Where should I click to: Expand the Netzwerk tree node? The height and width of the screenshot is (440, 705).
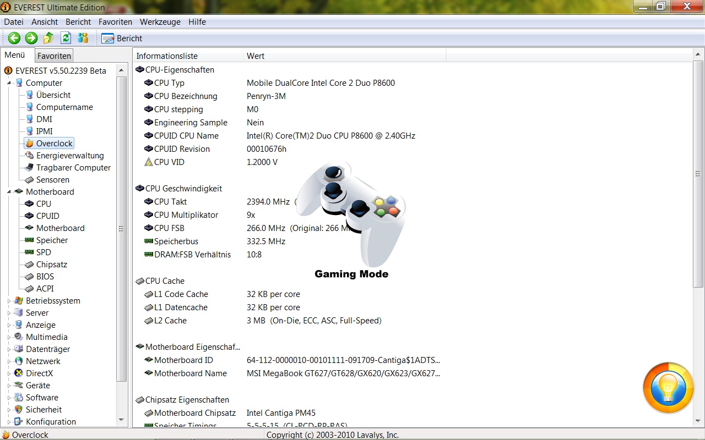(x=9, y=361)
